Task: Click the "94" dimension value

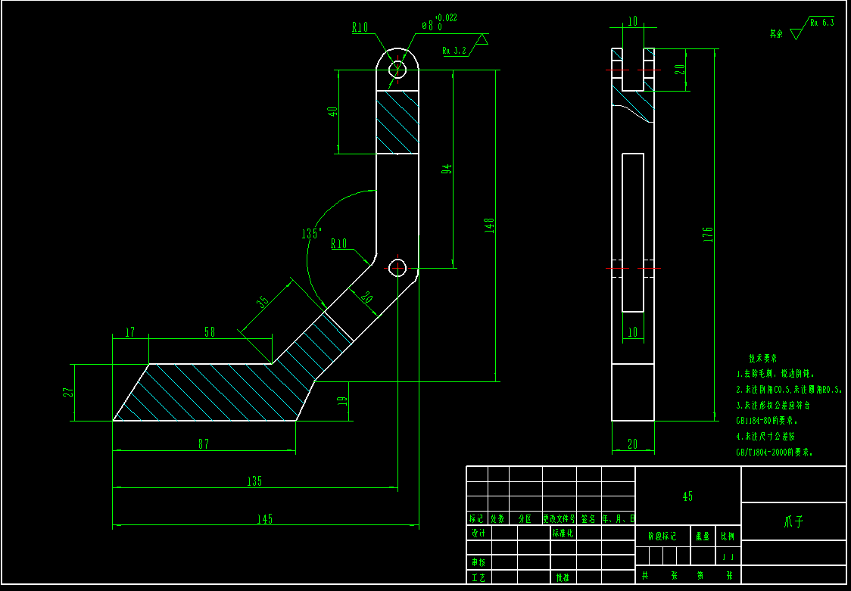Action: click(447, 169)
